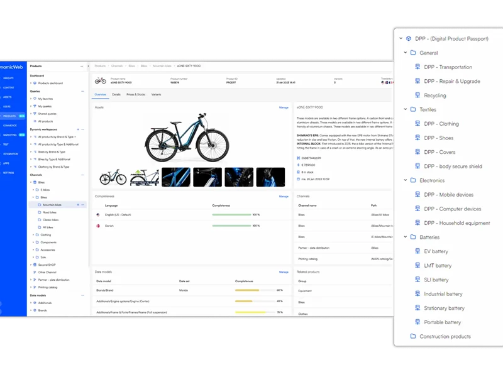This screenshot has width=503, height=377.
Task: Click Manage link in Data models panel
Action: (x=284, y=272)
